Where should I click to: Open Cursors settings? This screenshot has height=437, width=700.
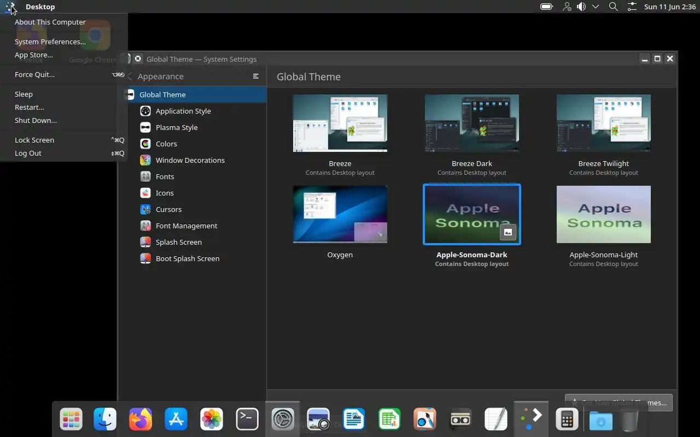192,209
